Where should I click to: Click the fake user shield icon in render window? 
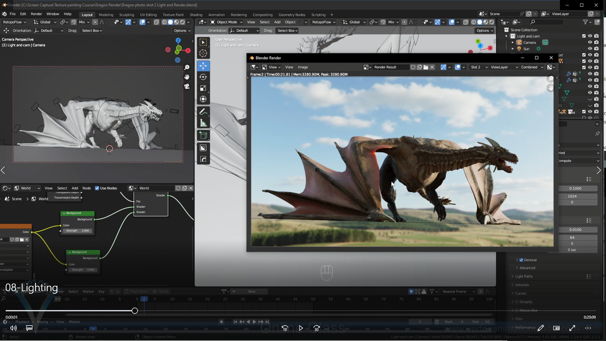[x=413, y=67]
